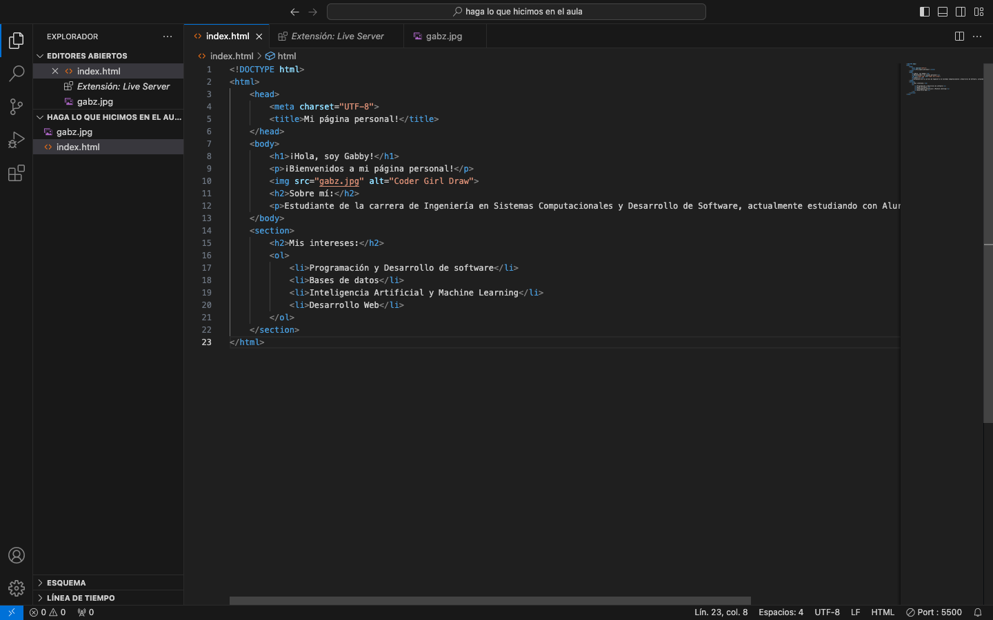Click the vertical scrollbar of the editor
This screenshot has height=620, width=993.
(988, 243)
